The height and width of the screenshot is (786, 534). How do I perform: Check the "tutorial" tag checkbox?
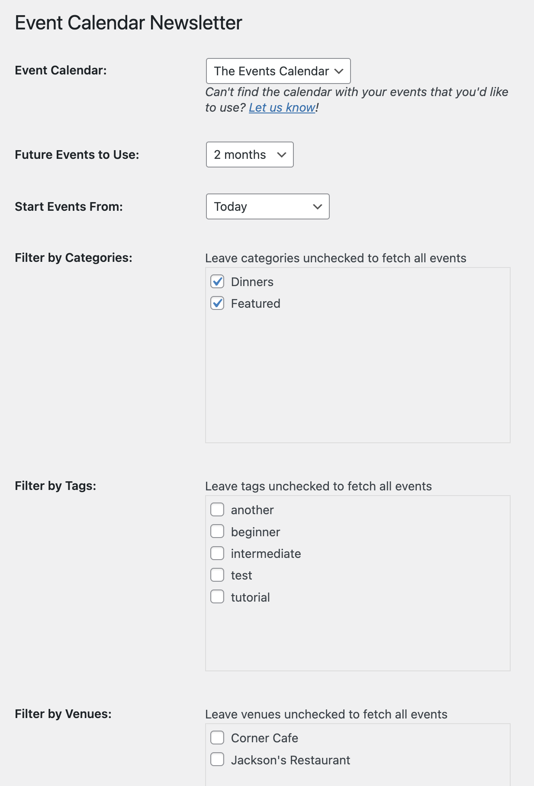pyautogui.click(x=218, y=597)
